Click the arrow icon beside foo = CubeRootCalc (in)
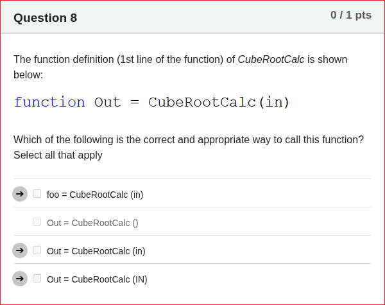This screenshot has width=385, height=305. tap(20, 193)
